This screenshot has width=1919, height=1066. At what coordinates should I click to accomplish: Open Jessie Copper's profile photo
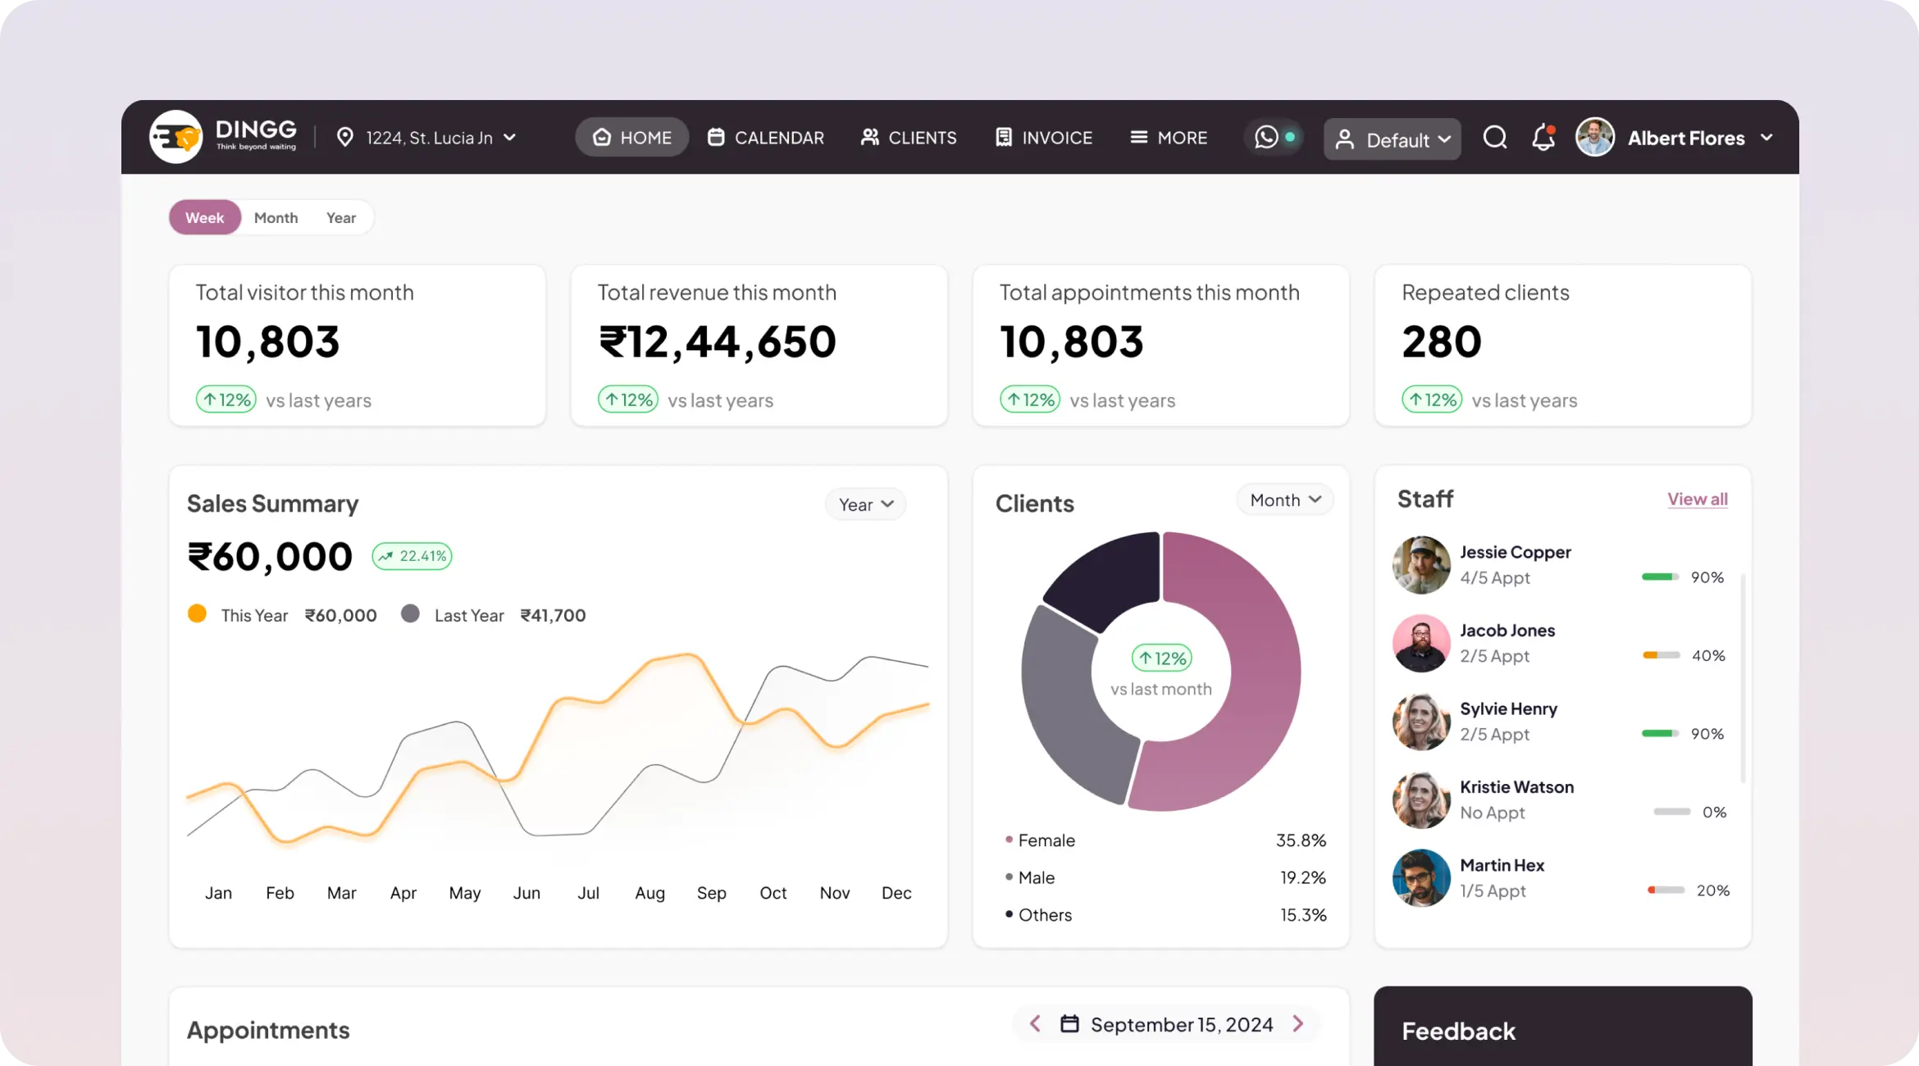click(x=1421, y=565)
